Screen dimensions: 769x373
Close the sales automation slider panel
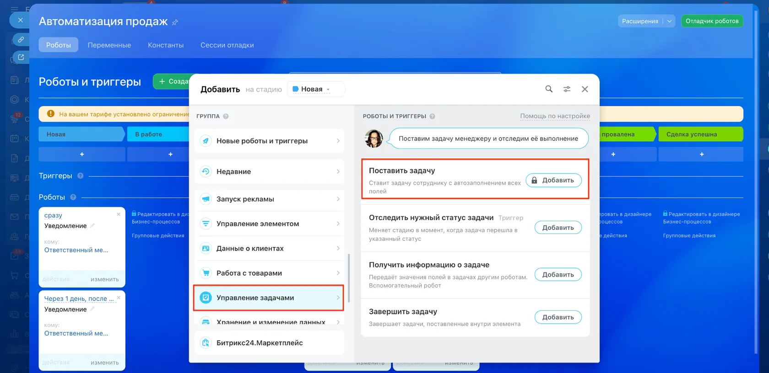click(x=20, y=20)
